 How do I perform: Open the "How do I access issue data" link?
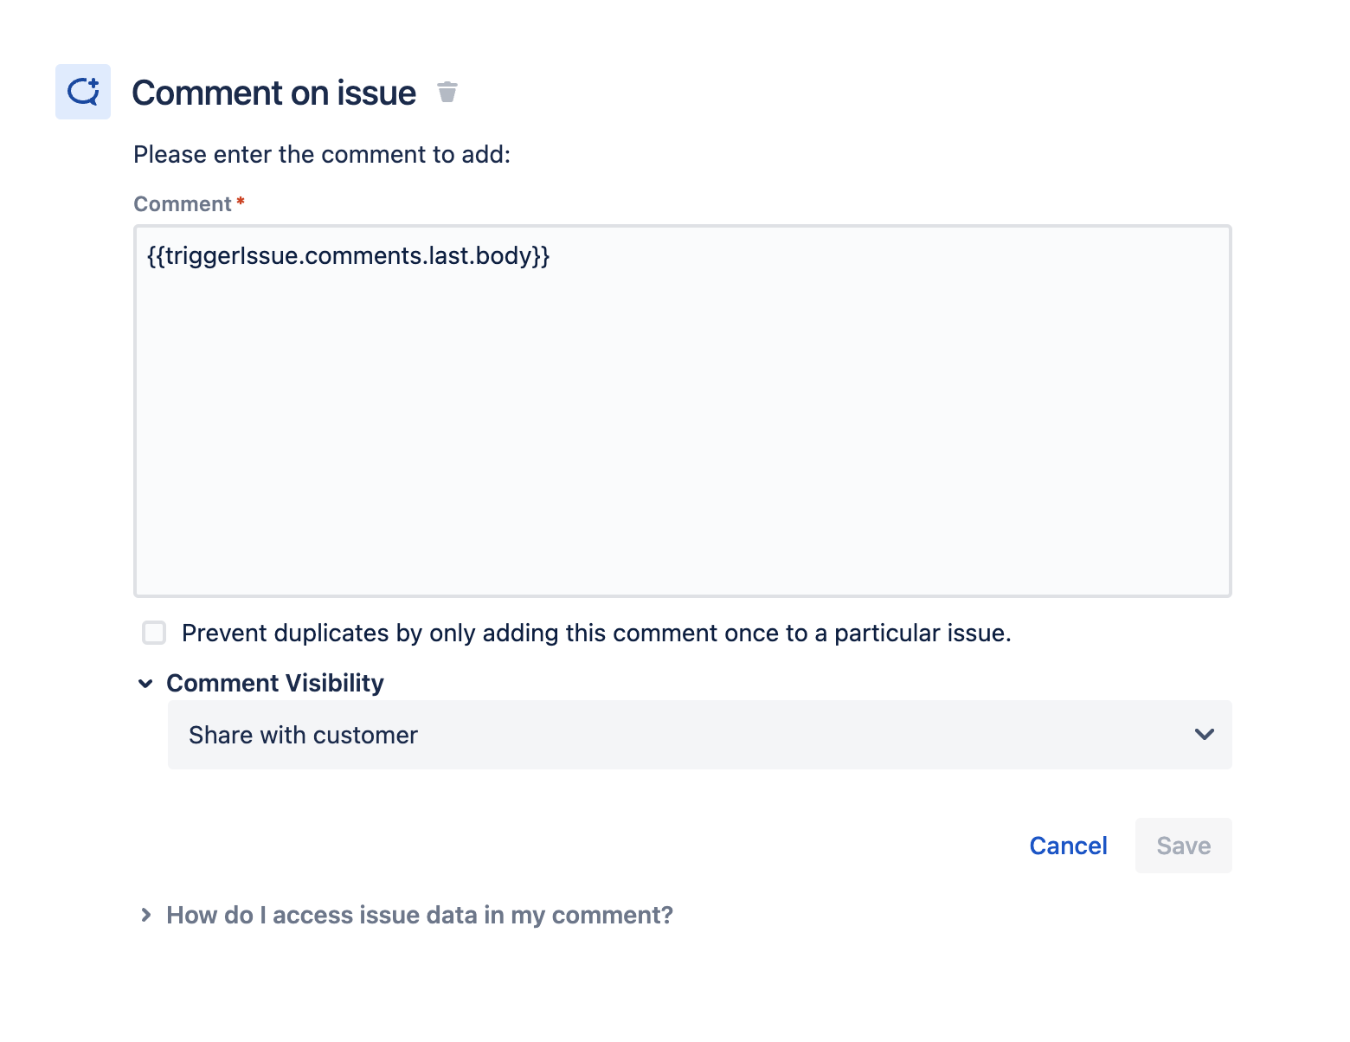point(420,915)
